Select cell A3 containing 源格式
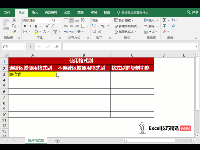The image size is (200, 150). [32, 74]
